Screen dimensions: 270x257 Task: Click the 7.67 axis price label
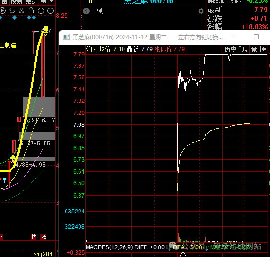pyautogui.click(x=79, y=66)
